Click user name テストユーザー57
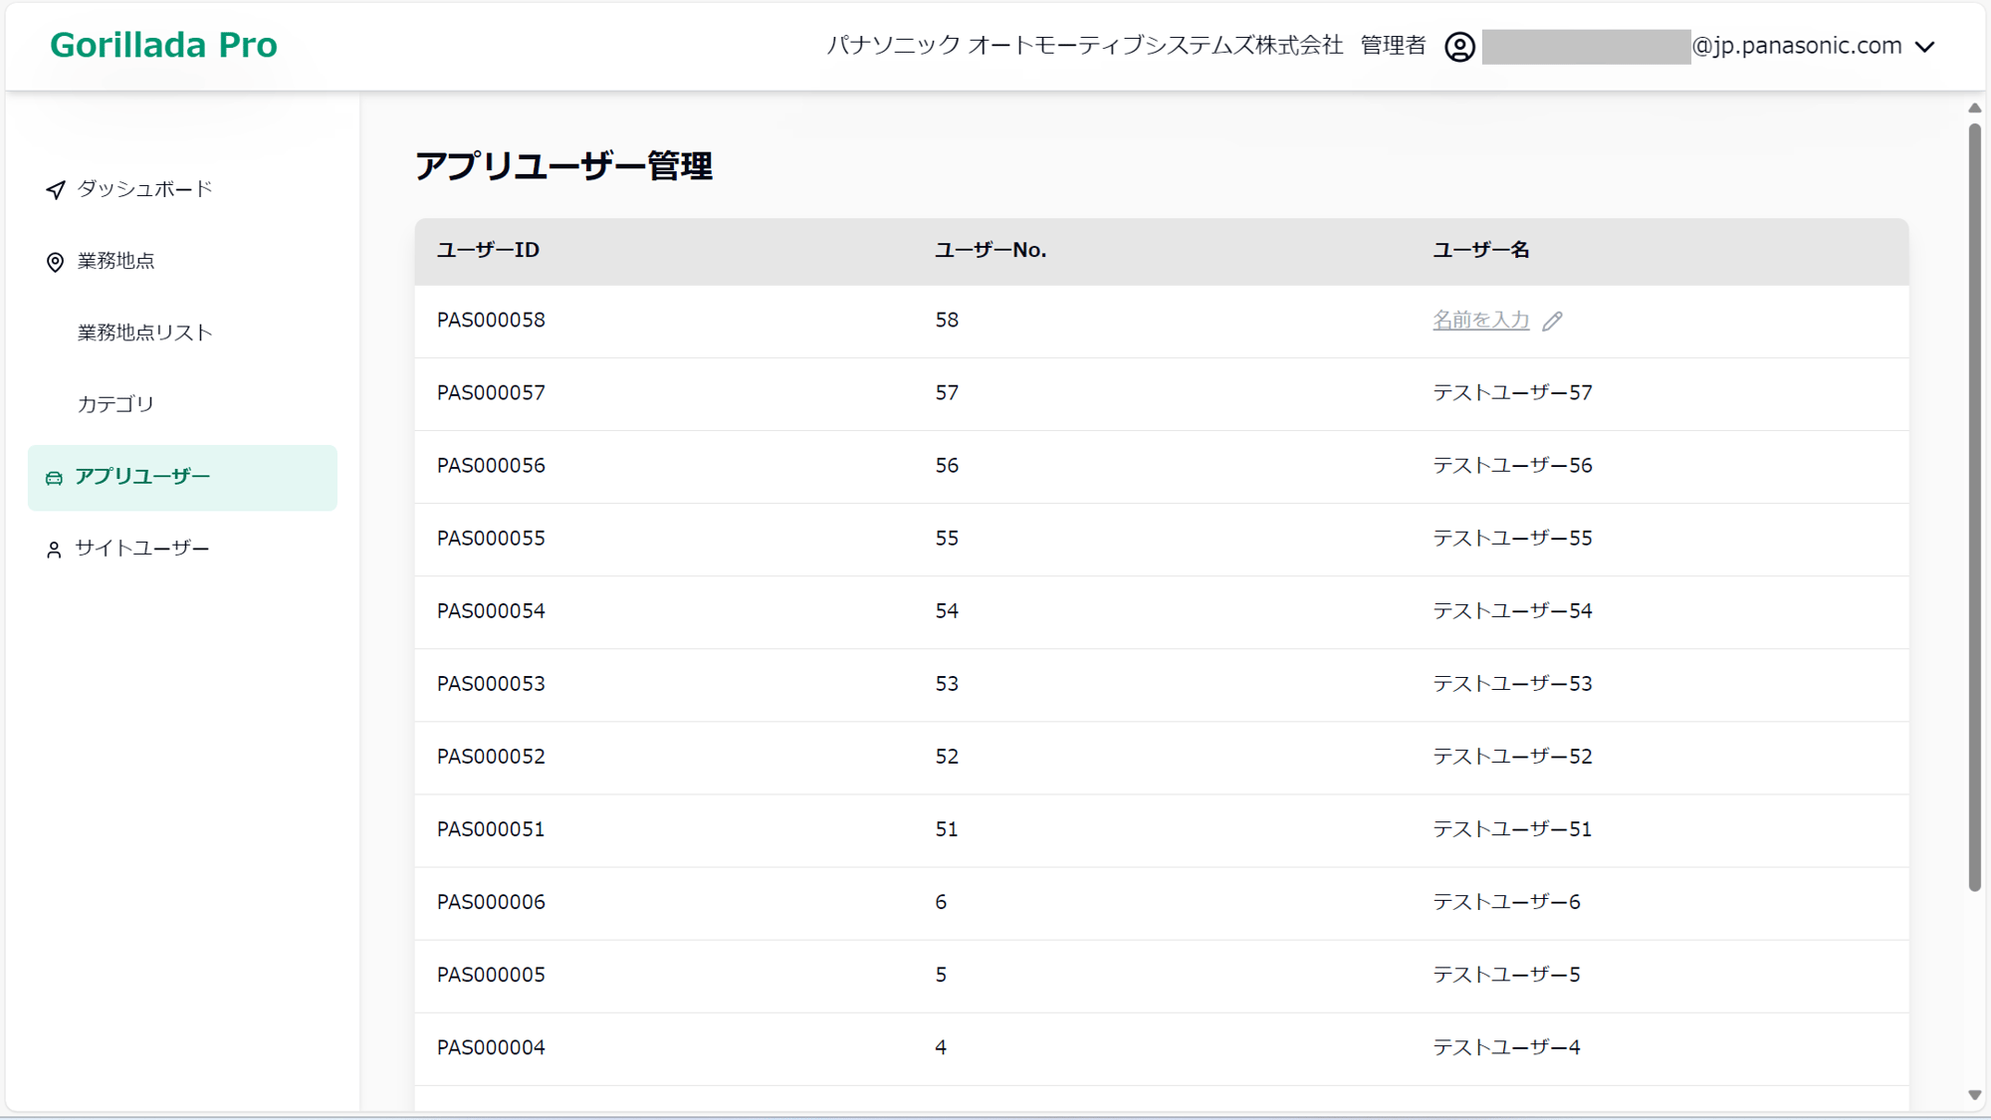 (x=1512, y=392)
